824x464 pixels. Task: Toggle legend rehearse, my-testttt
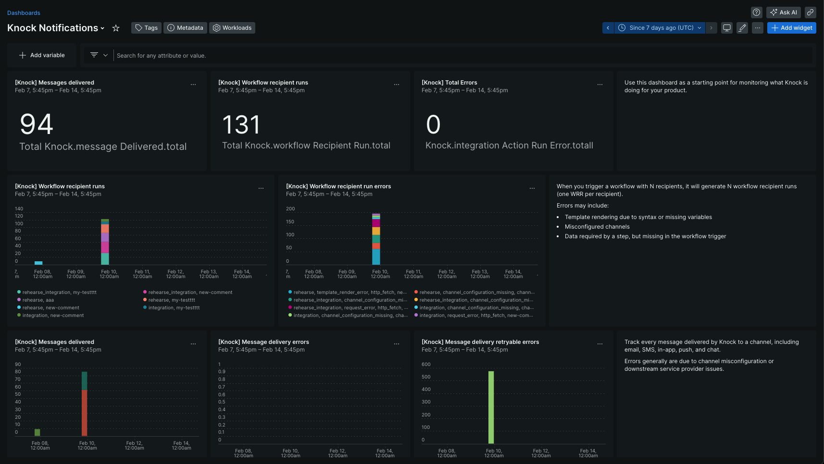[x=169, y=300]
